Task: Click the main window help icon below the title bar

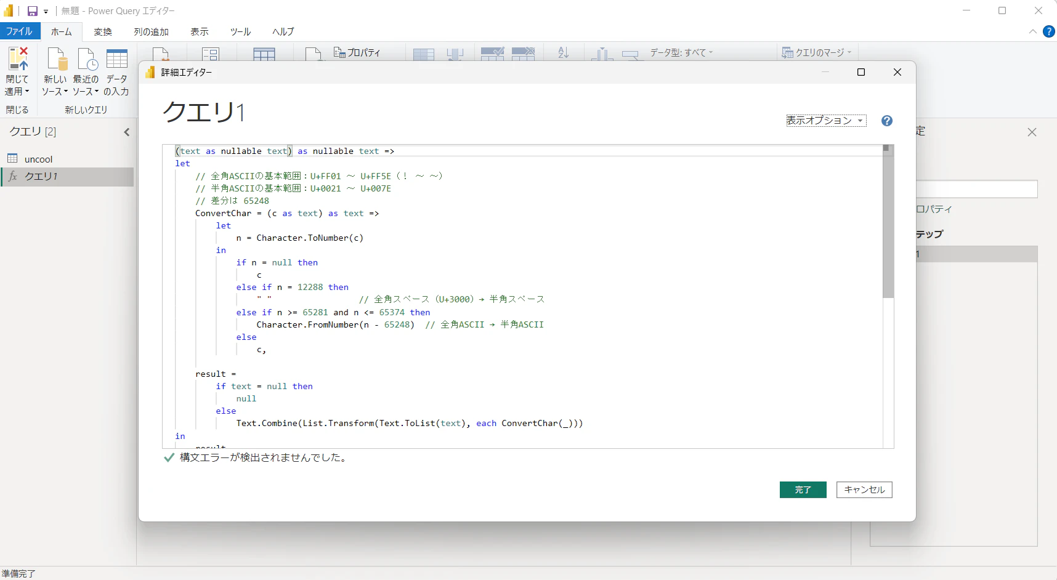Action: point(1049,31)
